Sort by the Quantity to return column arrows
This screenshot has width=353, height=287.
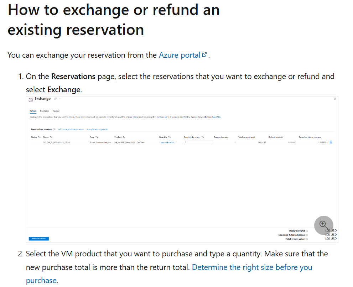[x=203, y=137]
